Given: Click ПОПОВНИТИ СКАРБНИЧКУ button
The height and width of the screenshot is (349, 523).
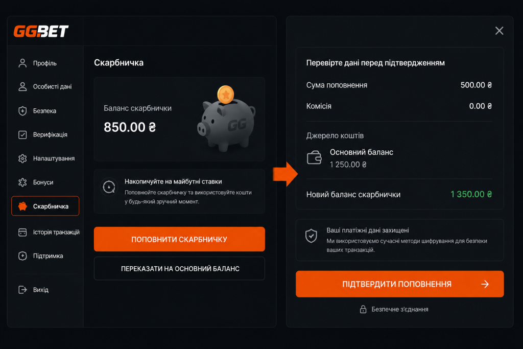Looking at the screenshot, I should [x=179, y=239].
